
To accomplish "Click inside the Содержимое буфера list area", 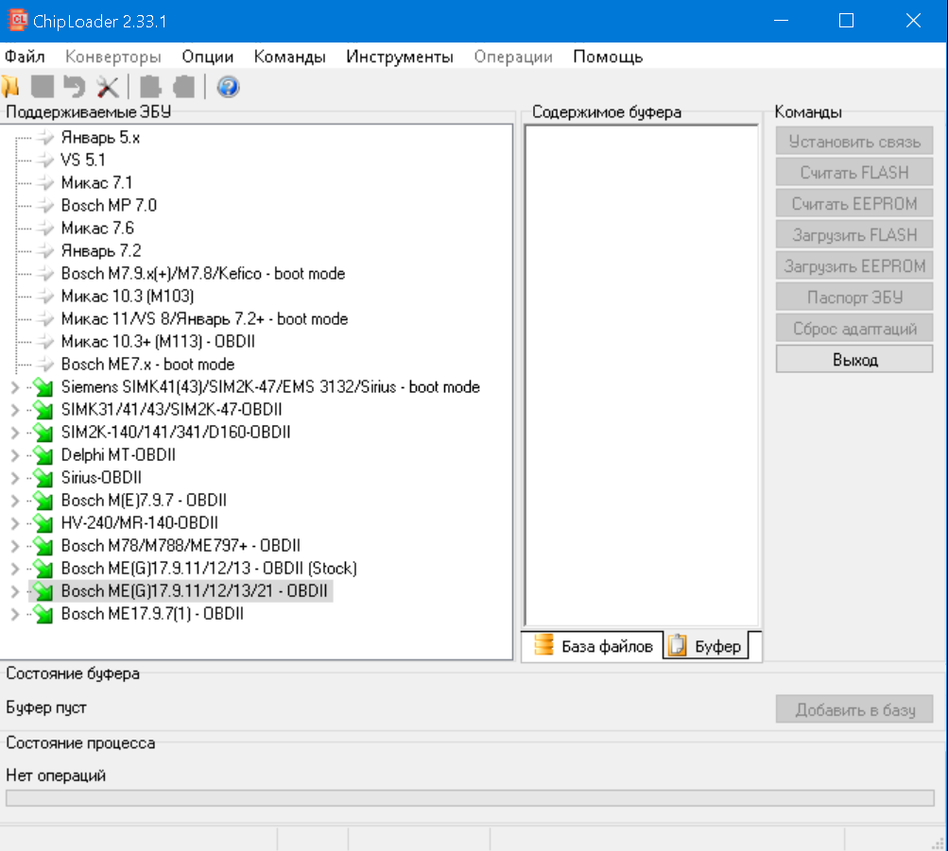I will click(x=642, y=376).
